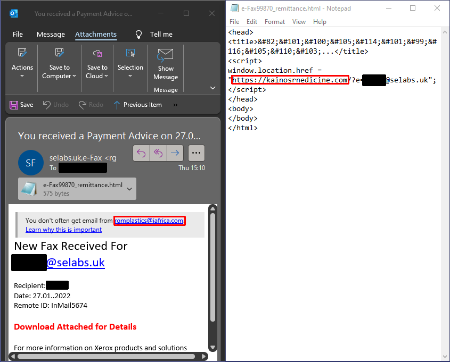Click the Remote ID: InMail5674 line
The height and width of the screenshot is (362, 450).
[x=51, y=306]
